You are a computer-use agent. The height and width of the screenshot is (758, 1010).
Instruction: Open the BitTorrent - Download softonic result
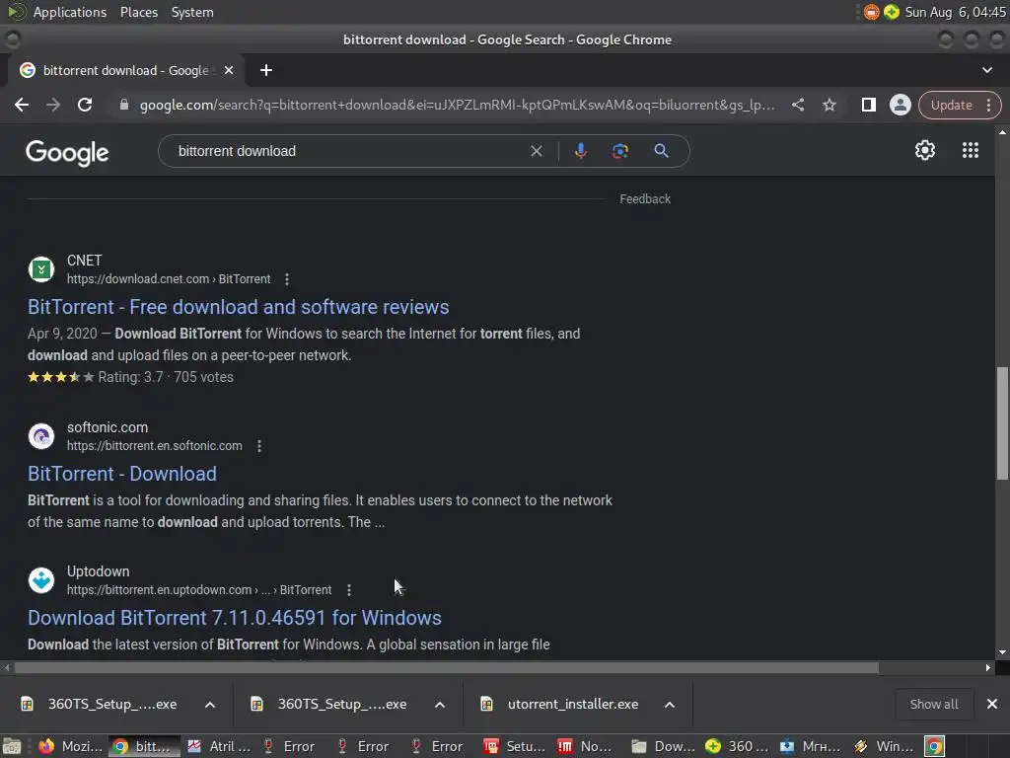pyautogui.click(x=122, y=474)
